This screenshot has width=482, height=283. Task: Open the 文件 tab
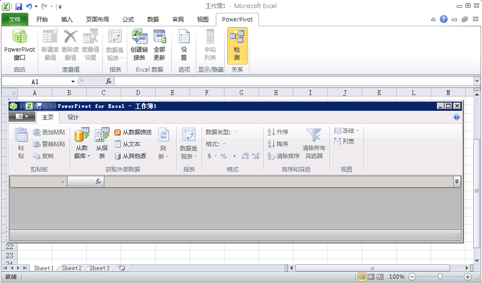(x=15, y=19)
